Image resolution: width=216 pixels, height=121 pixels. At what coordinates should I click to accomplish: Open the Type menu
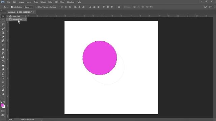pos(36,2)
